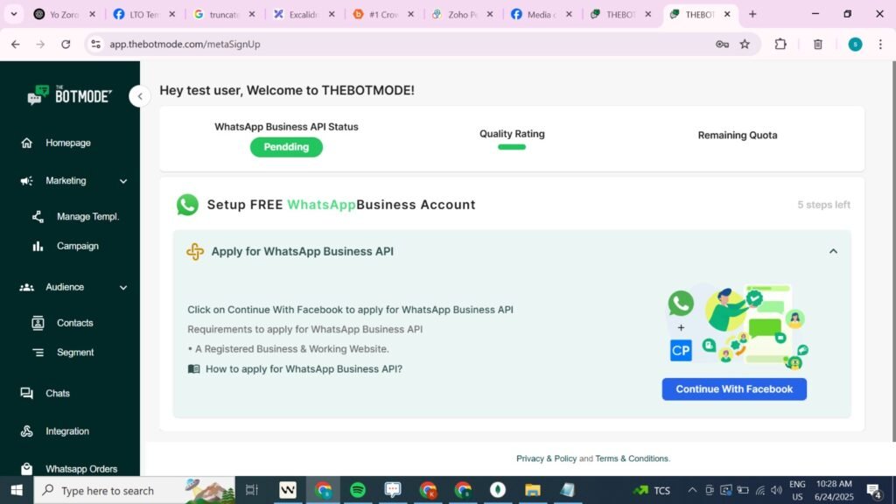Viewport: 896px width, 504px height.
Task: Click the Quality Rating green bar
Action: pyautogui.click(x=511, y=147)
